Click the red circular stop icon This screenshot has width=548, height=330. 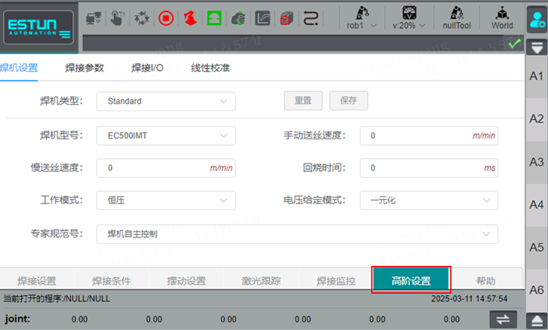[166, 18]
